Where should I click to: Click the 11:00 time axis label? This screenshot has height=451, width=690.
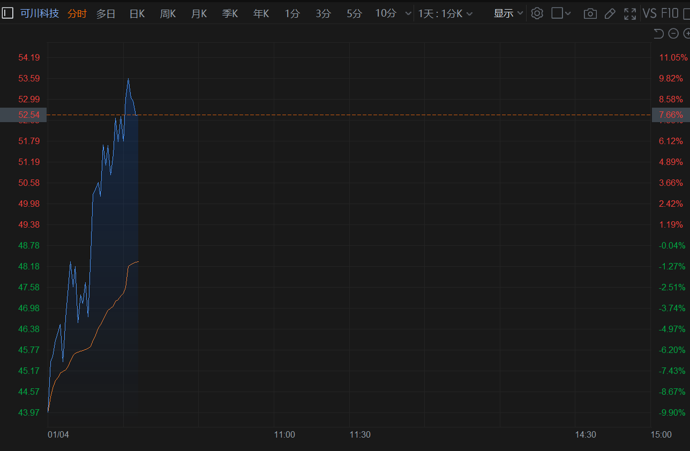click(284, 434)
